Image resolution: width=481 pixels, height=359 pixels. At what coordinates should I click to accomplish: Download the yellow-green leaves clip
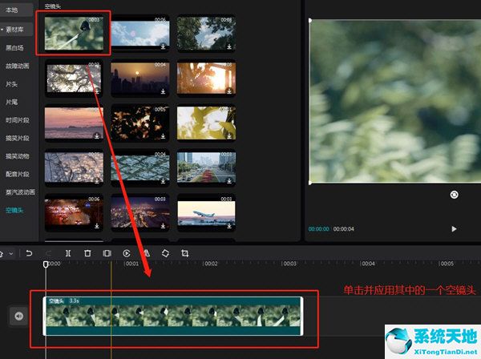(x=229, y=135)
